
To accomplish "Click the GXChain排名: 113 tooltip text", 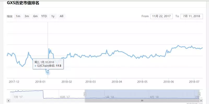I will click(x=49, y=66).
